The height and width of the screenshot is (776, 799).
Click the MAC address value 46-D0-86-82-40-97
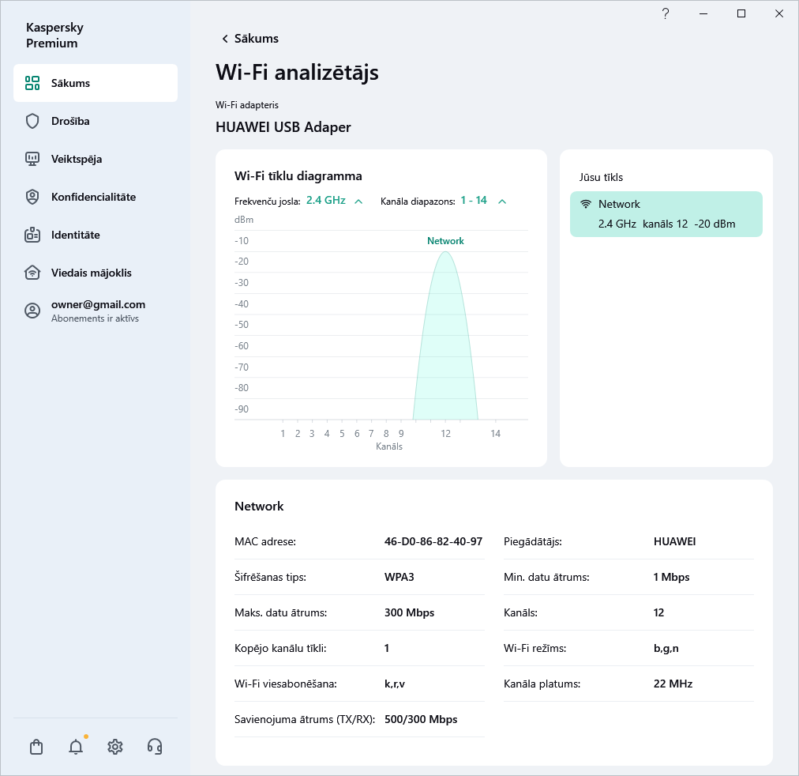433,542
